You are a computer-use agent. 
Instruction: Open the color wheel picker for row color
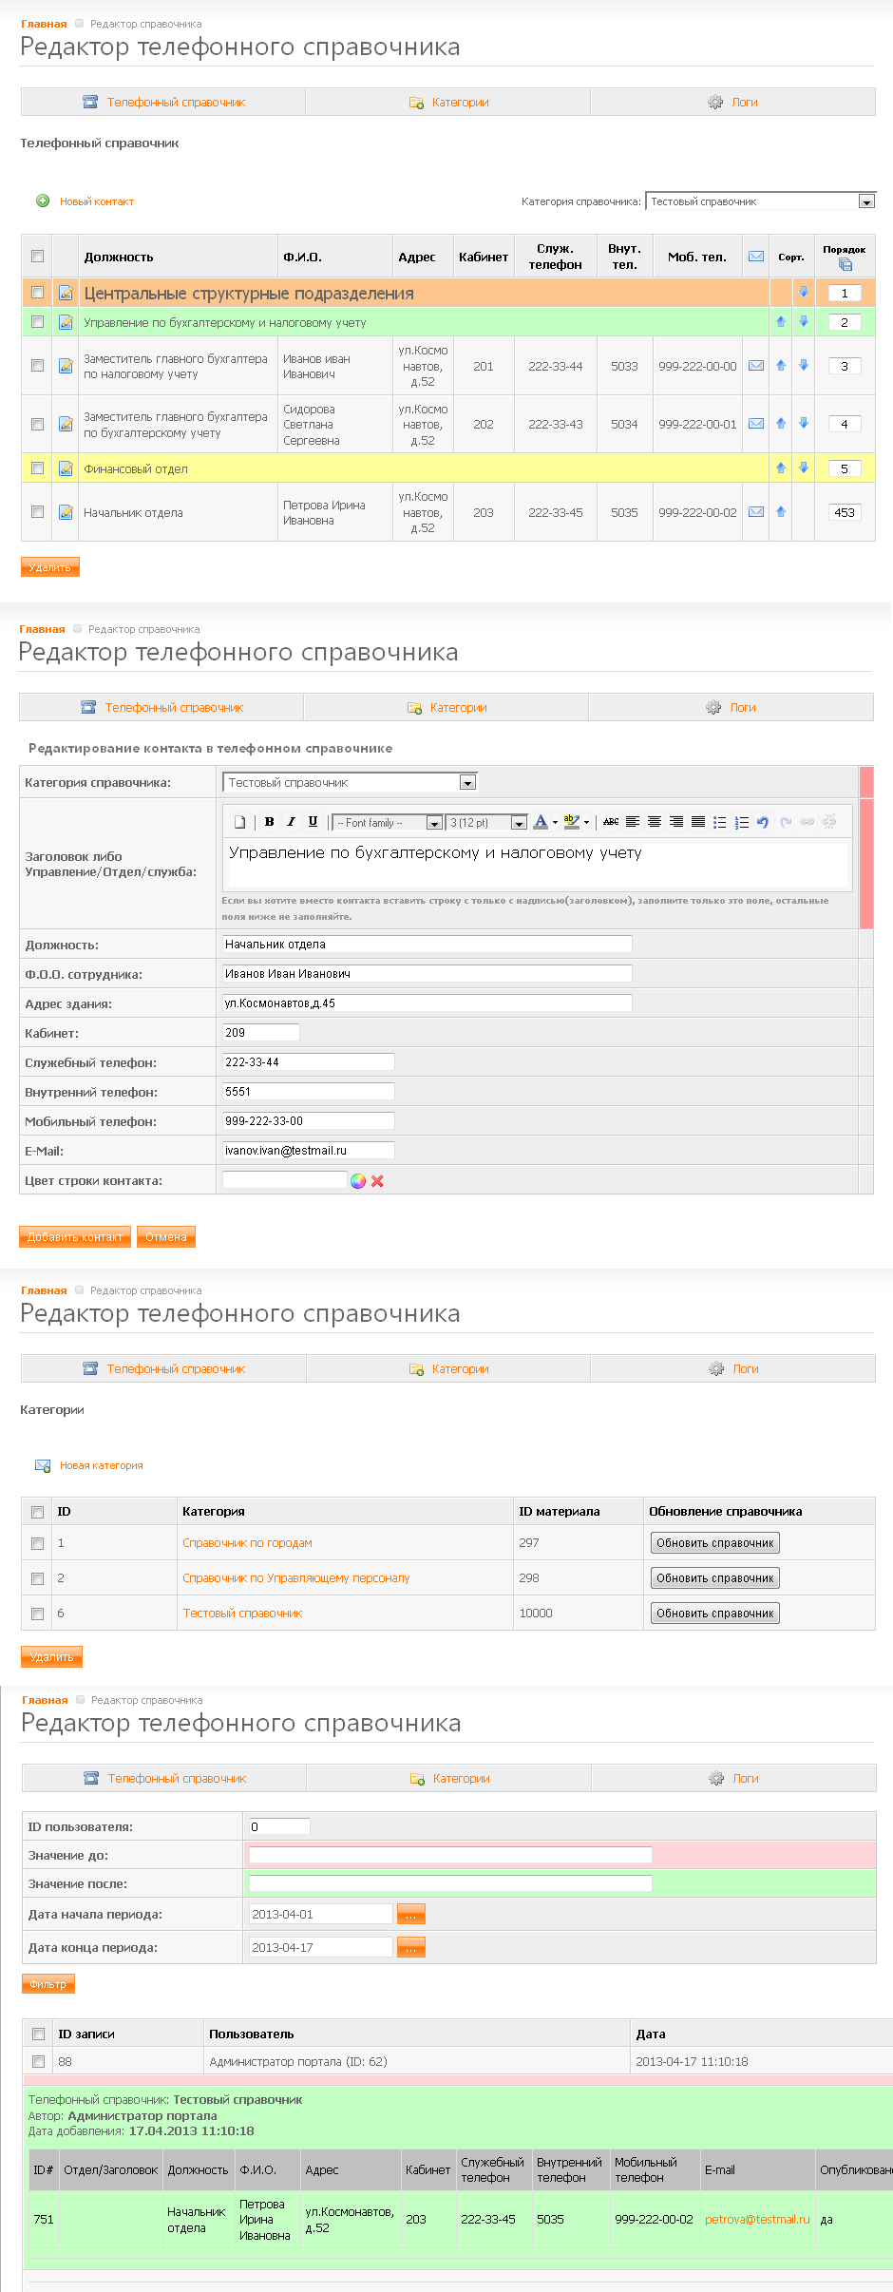pyautogui.click(x=358, y=1181)
